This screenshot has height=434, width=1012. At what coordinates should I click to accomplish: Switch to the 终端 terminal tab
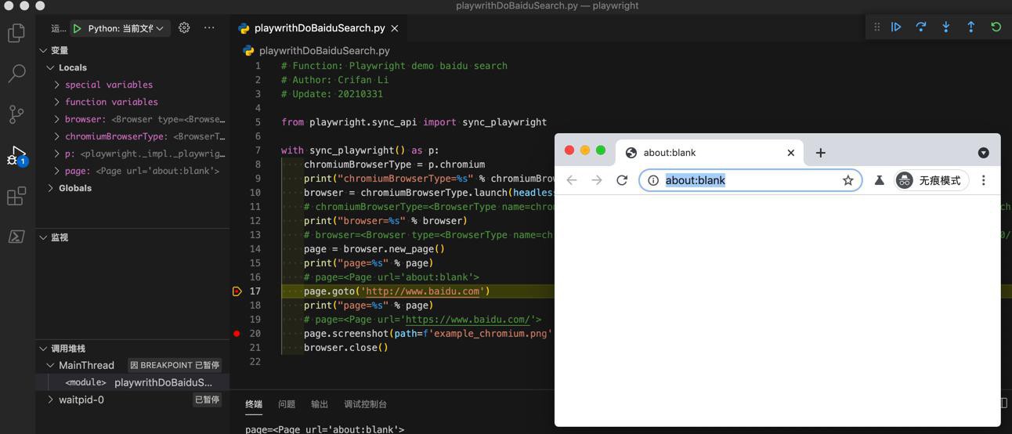(254, 404)
